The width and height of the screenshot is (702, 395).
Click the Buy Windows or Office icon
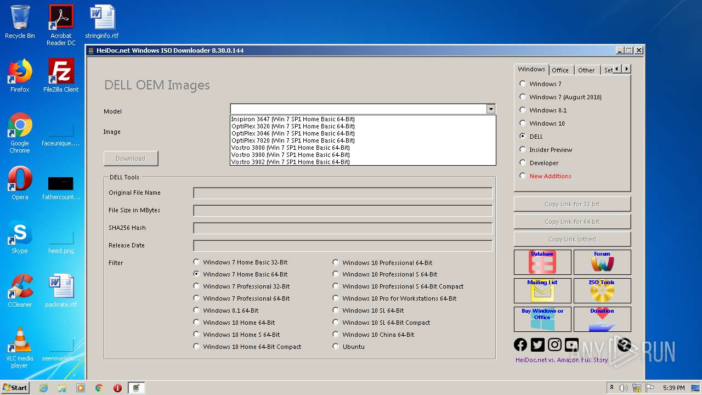tap(542, 319)
